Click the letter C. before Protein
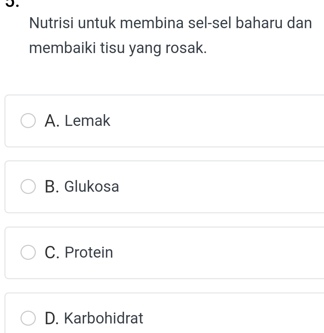The width and height of the screenshot is (324, 333). pyautogui.click(x=52, y=252)
